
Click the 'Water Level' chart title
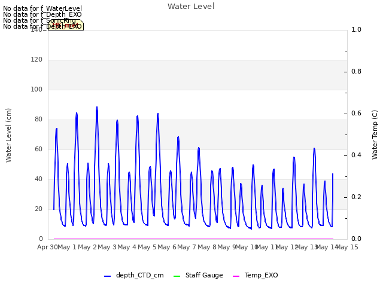click(x=191, y=6)
